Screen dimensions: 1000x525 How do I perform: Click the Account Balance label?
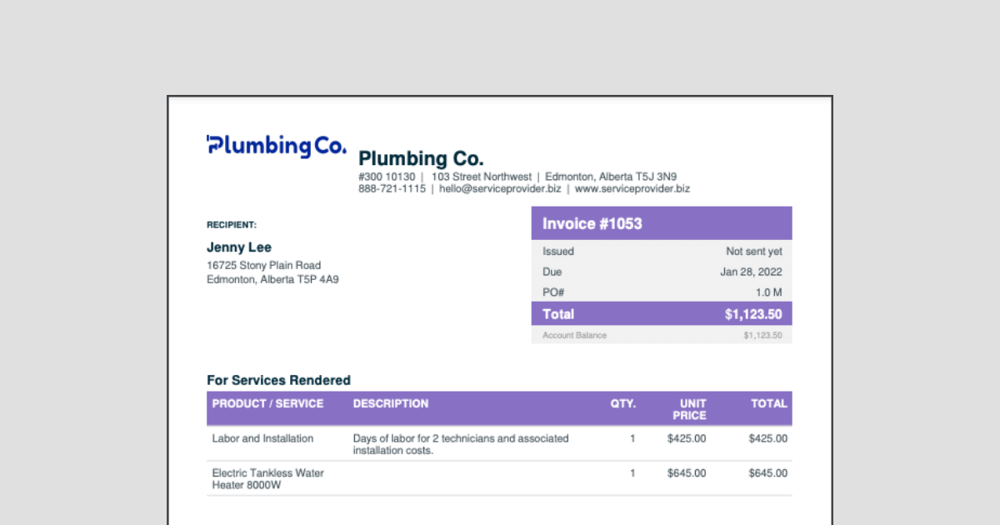[575, 335]
